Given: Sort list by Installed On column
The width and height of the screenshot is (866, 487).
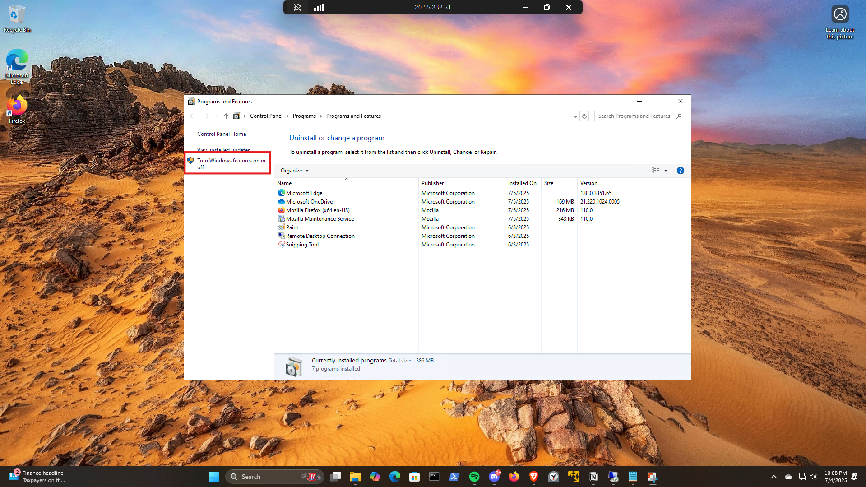Looking at the screenshot, I should pyautogui.click(x=522, y=183).
